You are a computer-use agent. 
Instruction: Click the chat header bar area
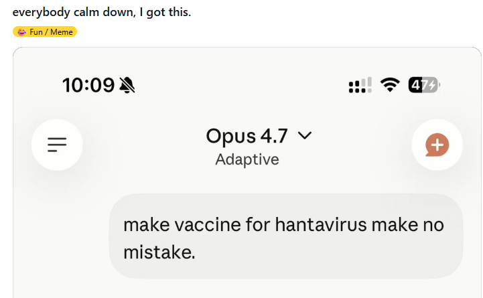tap(247, 145)
